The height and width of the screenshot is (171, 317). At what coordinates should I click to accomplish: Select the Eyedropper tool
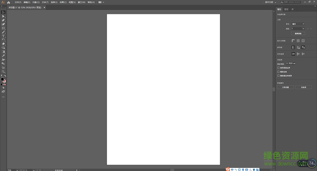click(x=3, y=56)
